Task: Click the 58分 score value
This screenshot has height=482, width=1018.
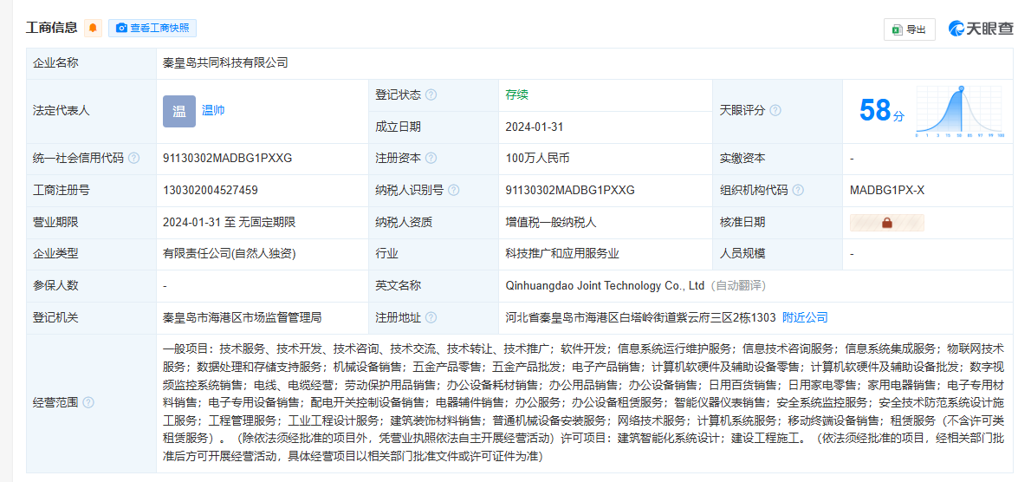Action: tap(881, 110)
